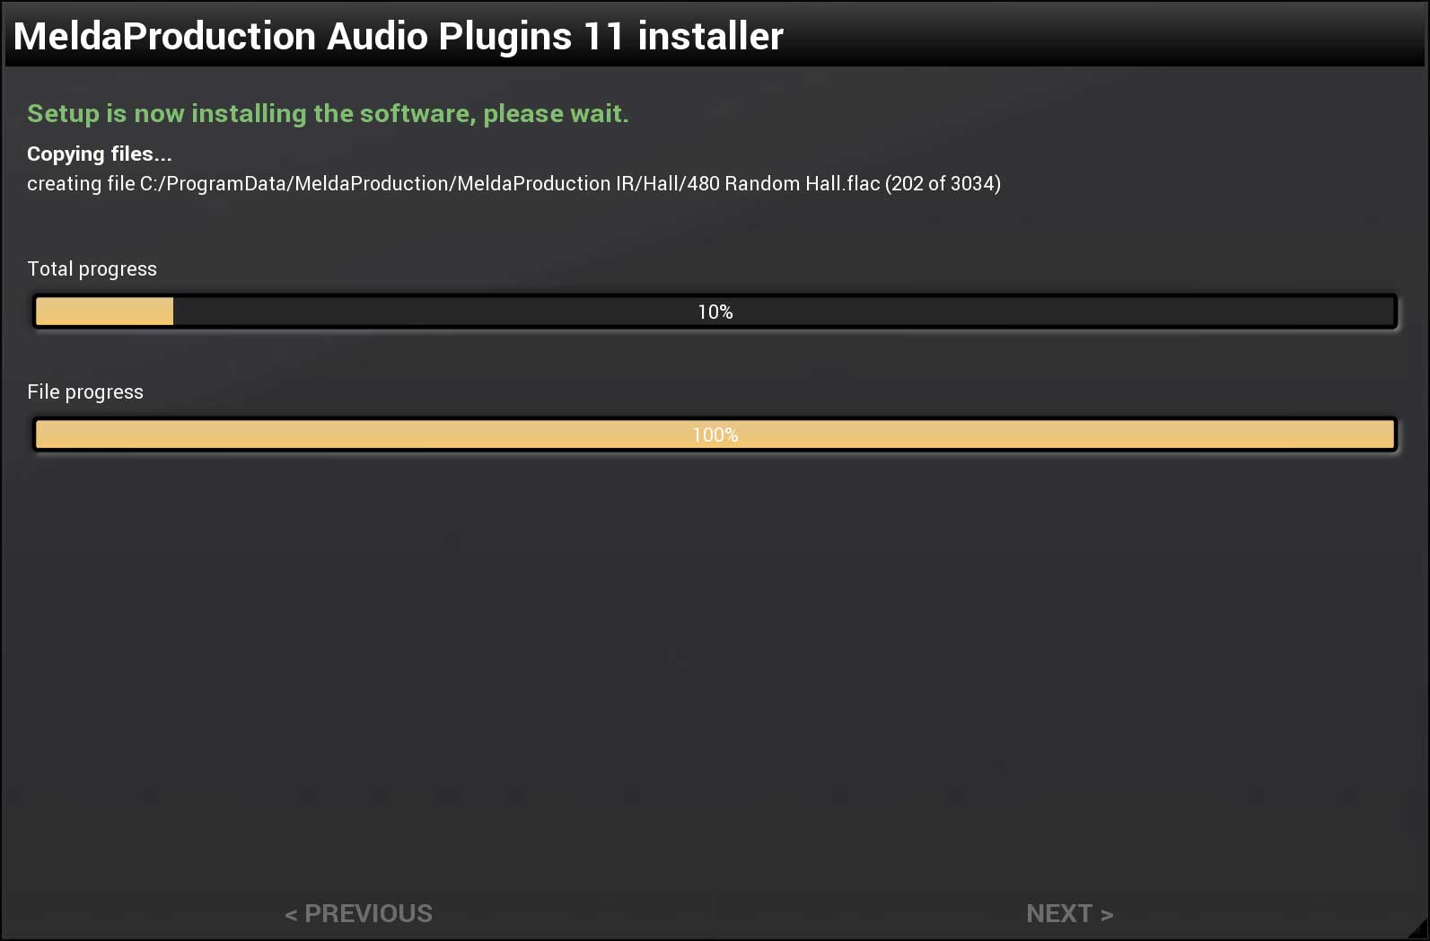1430x941 pixels.
Task: Click the "C:/ProgramData/MeldaProduction" path text
Action: 294,183
